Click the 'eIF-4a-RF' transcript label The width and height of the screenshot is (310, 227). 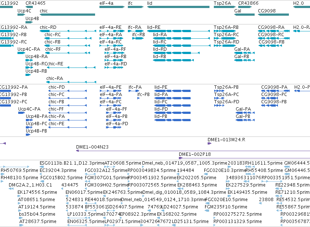pyautogui.click(x=115, y=49)
